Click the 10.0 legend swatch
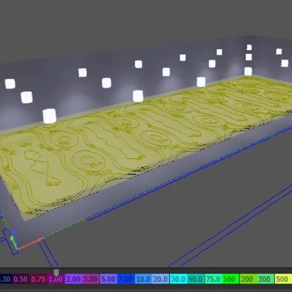 coord(143,279)
